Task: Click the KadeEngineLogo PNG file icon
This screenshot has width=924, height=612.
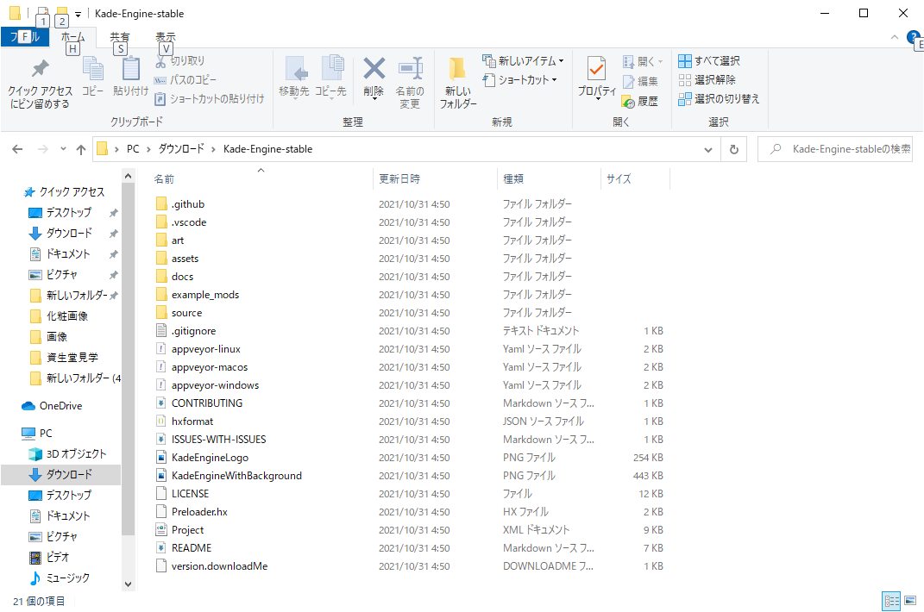Action: (160, 458)
